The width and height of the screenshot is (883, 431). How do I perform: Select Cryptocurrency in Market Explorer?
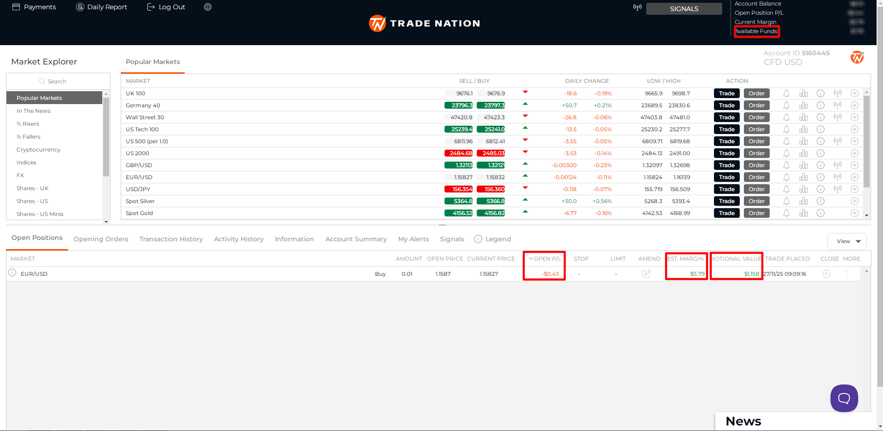[x=38, y=150]
